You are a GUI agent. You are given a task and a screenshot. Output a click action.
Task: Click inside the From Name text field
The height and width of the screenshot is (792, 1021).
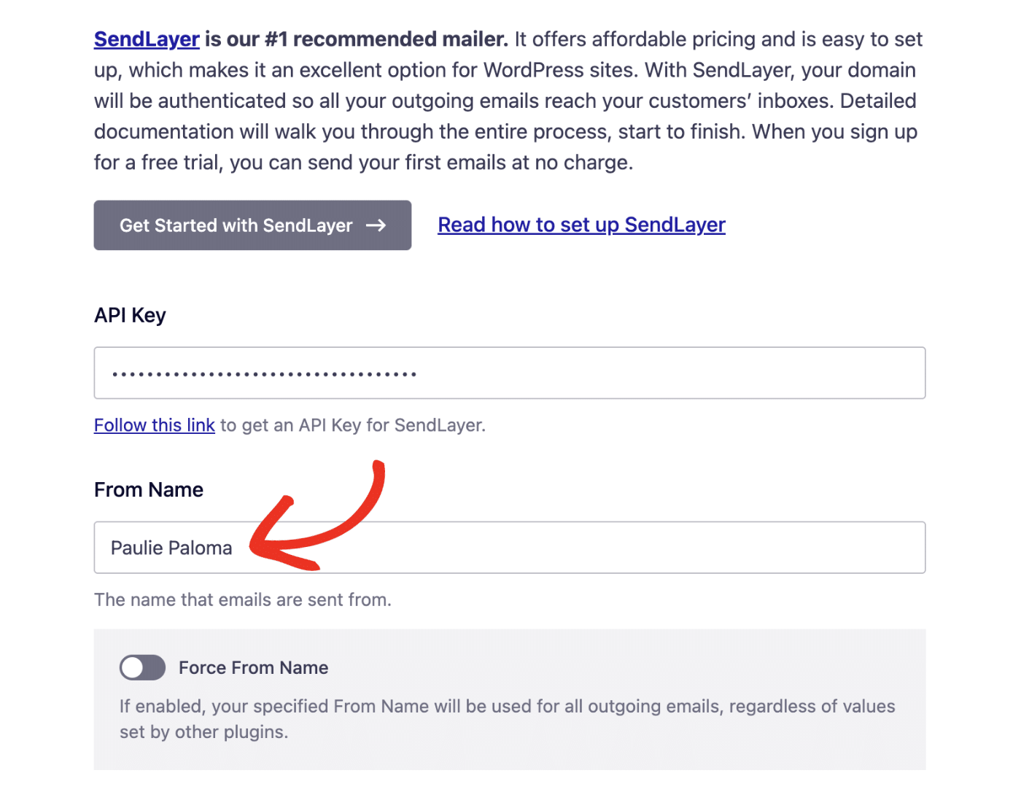(x=583, y=548)
